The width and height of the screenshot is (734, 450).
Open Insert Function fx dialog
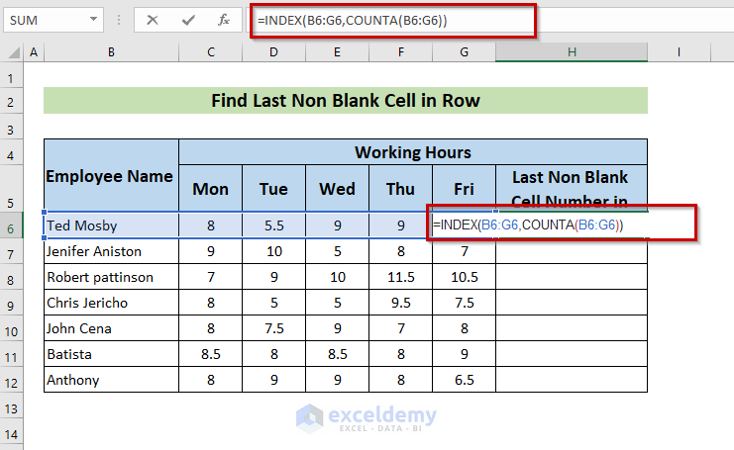point(224,20)
